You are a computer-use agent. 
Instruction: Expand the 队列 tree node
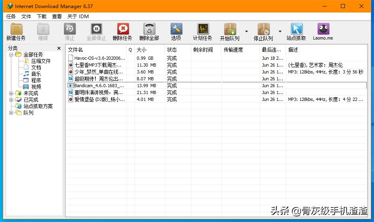[11, 113]
